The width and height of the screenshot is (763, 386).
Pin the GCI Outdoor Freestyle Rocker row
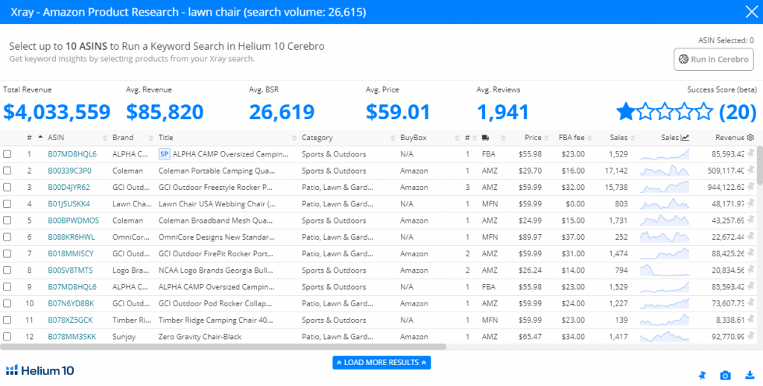[x=750, y=187]
